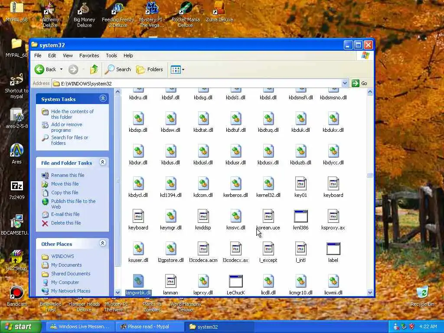Click Rename this file link
This screenshot has width=444, height=333.
pos(68,175)
